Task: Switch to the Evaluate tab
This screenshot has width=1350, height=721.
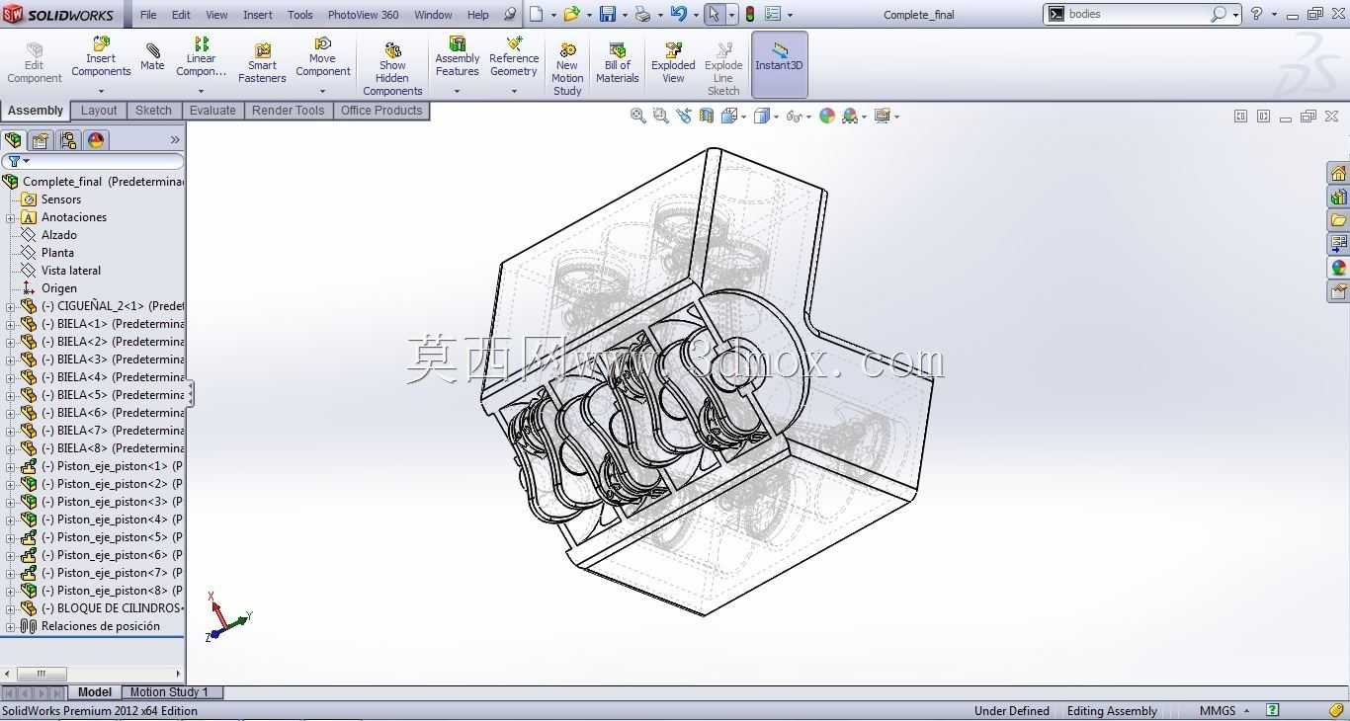Action: 212,111
